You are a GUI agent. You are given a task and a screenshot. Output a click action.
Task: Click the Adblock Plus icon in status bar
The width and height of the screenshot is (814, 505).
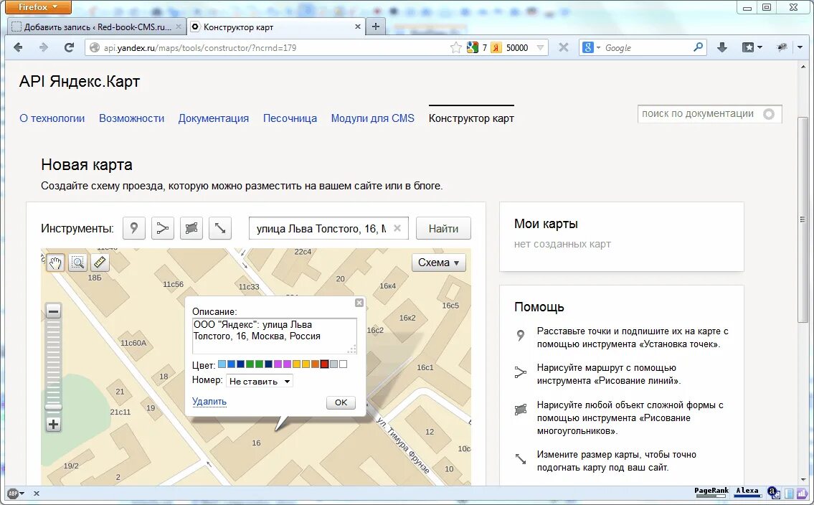click(13, 494)
